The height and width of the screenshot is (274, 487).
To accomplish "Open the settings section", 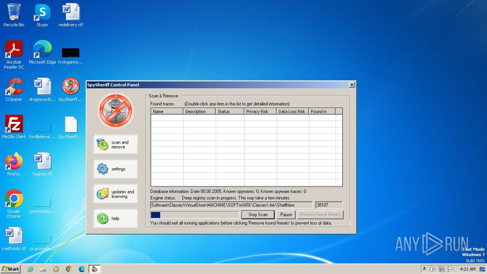I will coord(115,169).
